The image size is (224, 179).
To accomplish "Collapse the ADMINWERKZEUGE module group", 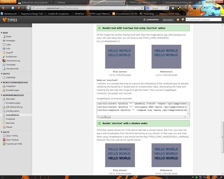I will (x=12, y=95).
